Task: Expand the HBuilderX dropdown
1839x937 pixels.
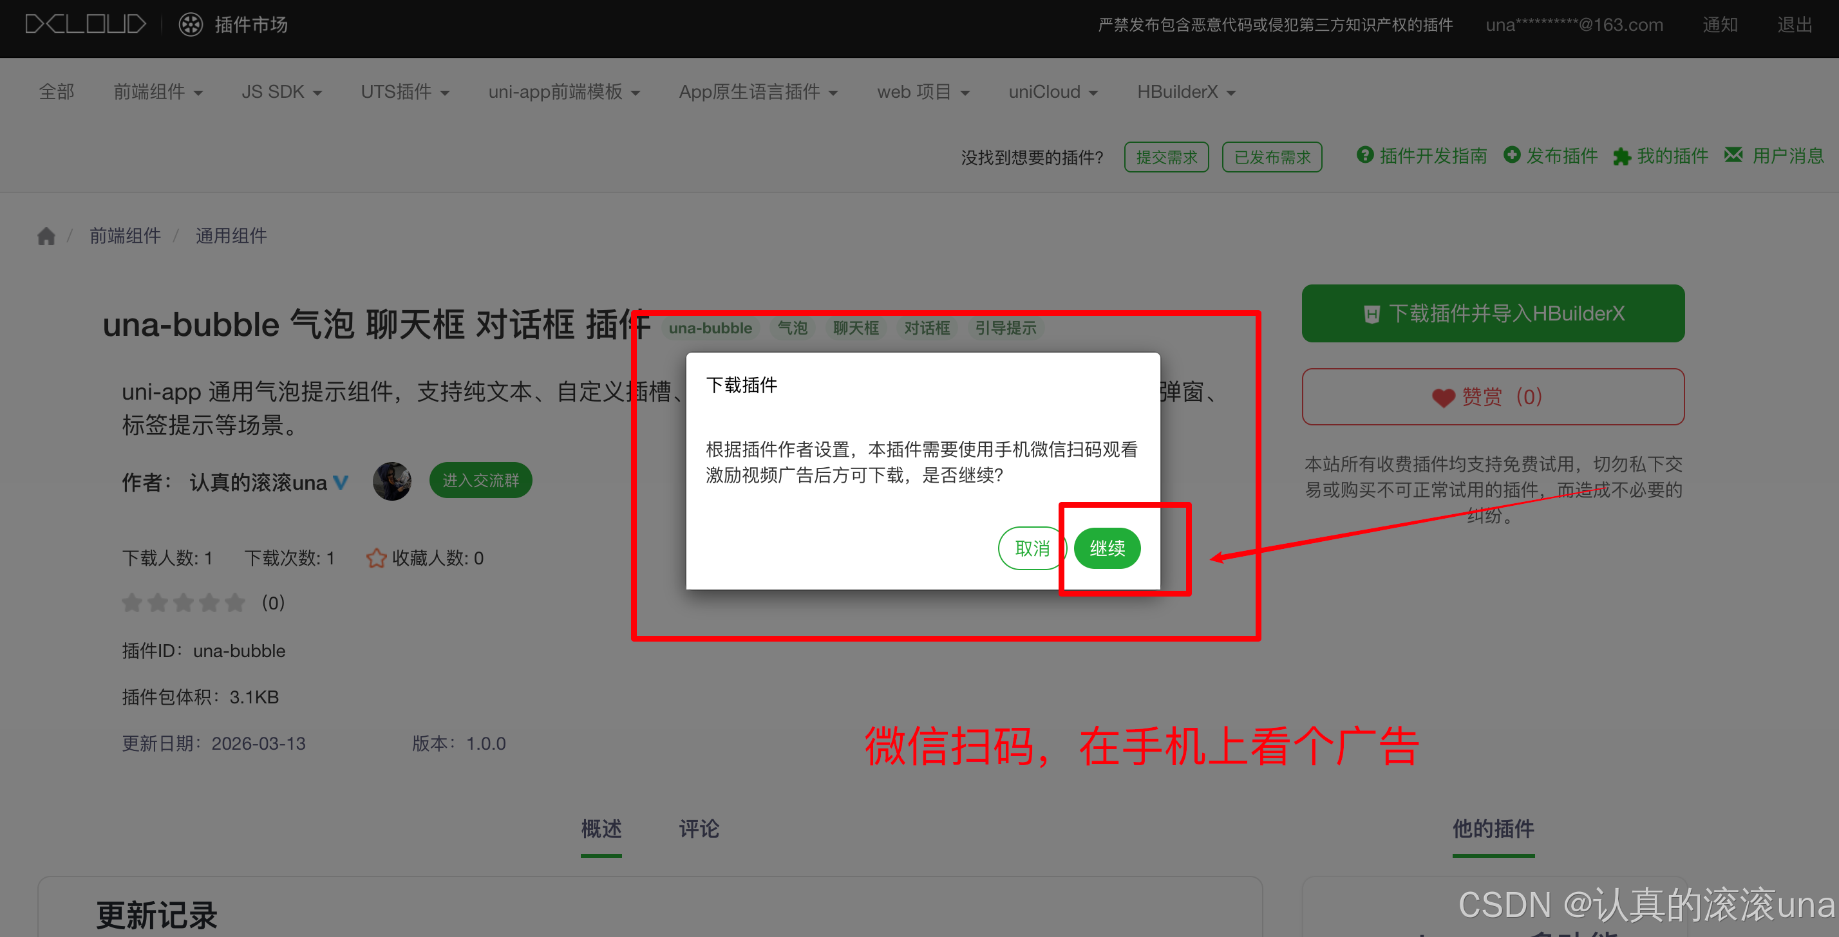Action: 1186,92
